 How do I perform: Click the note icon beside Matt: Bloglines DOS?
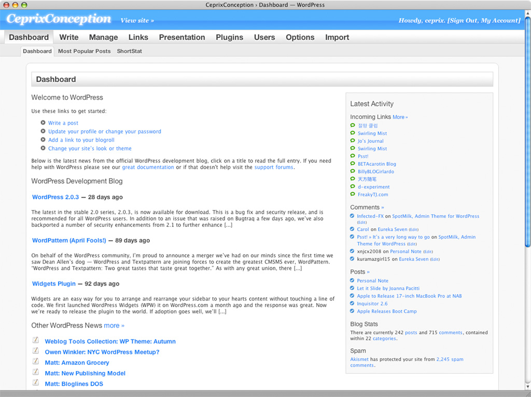coord(36,382)
